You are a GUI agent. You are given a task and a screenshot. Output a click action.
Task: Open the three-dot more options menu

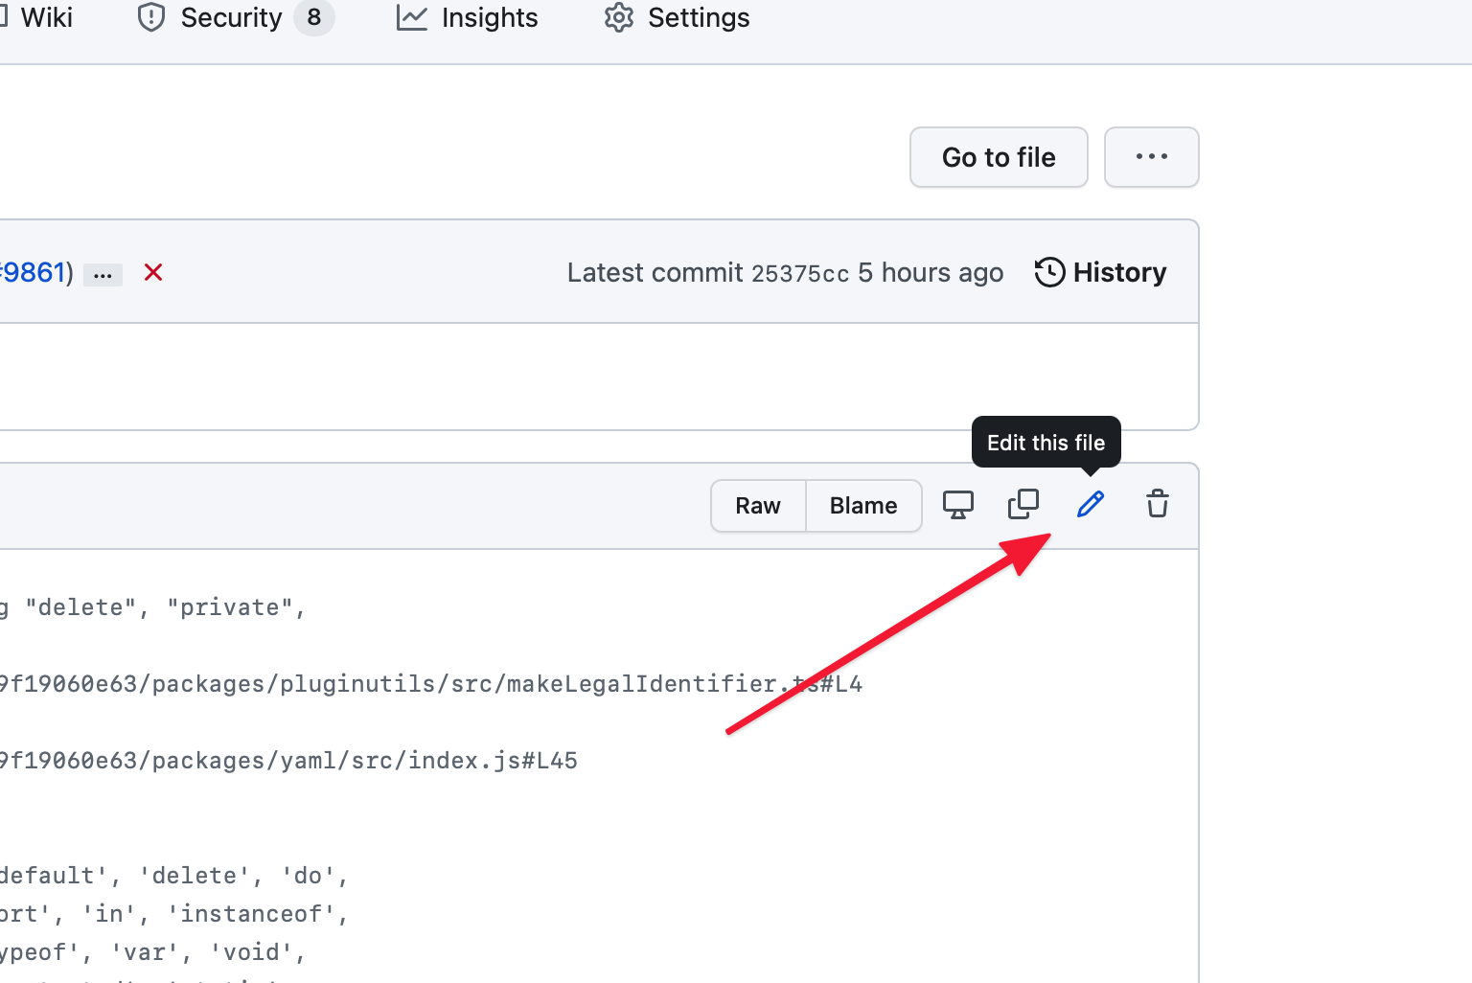(x=1152, y=157)
